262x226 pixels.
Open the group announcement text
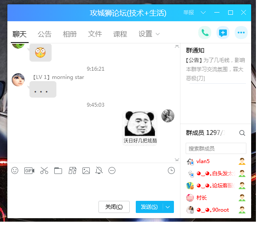[x=216, y=69]
